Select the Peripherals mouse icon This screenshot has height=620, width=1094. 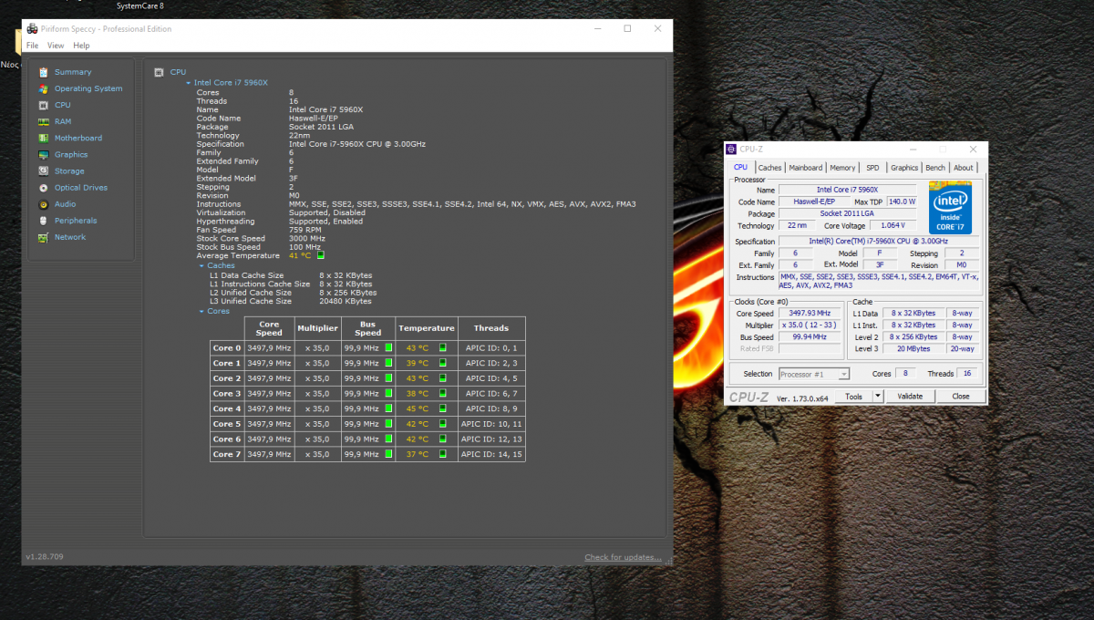[x=43, y=220]
